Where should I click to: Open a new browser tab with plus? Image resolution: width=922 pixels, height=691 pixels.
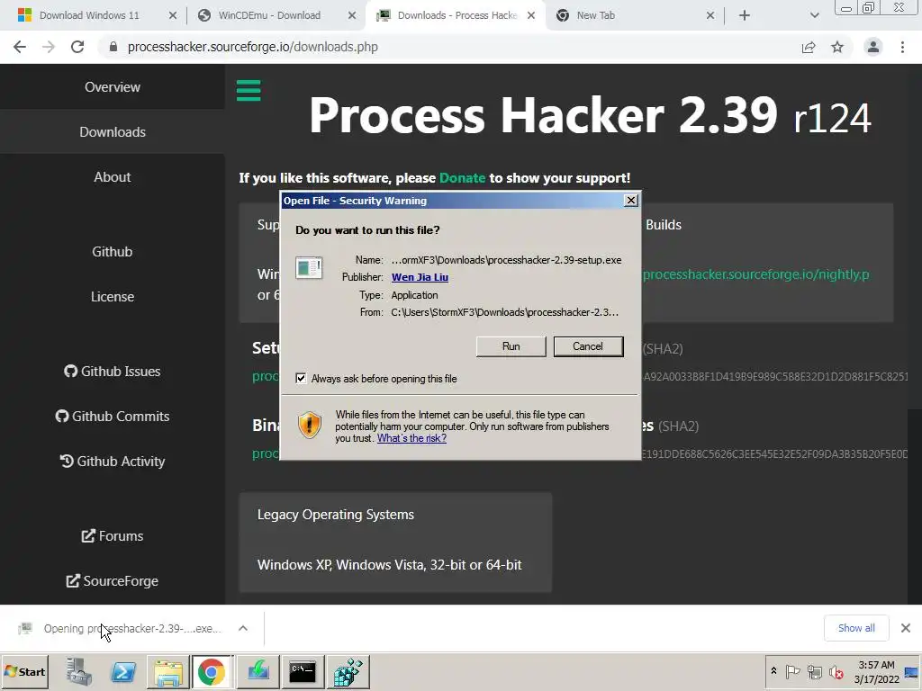(745, 15)
